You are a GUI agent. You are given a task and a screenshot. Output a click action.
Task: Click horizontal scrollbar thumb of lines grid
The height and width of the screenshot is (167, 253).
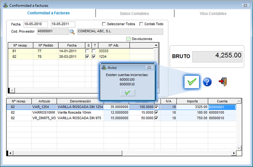[x=68, y=153]
